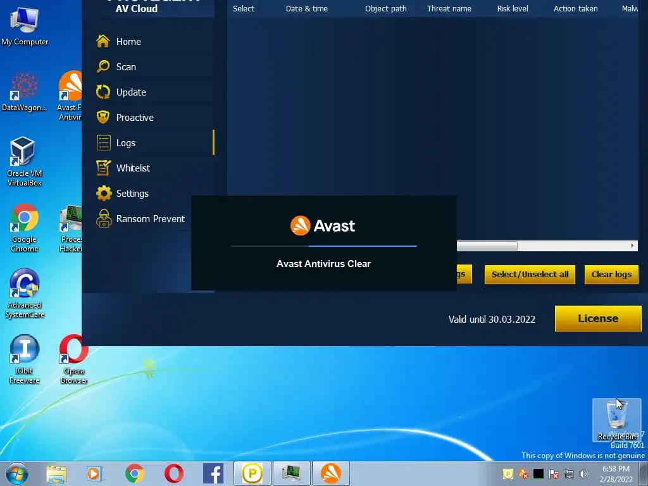648x486 pixels.
Task: Open the Home menu entry
Action: pyautogui.click(x=128, y=42)
